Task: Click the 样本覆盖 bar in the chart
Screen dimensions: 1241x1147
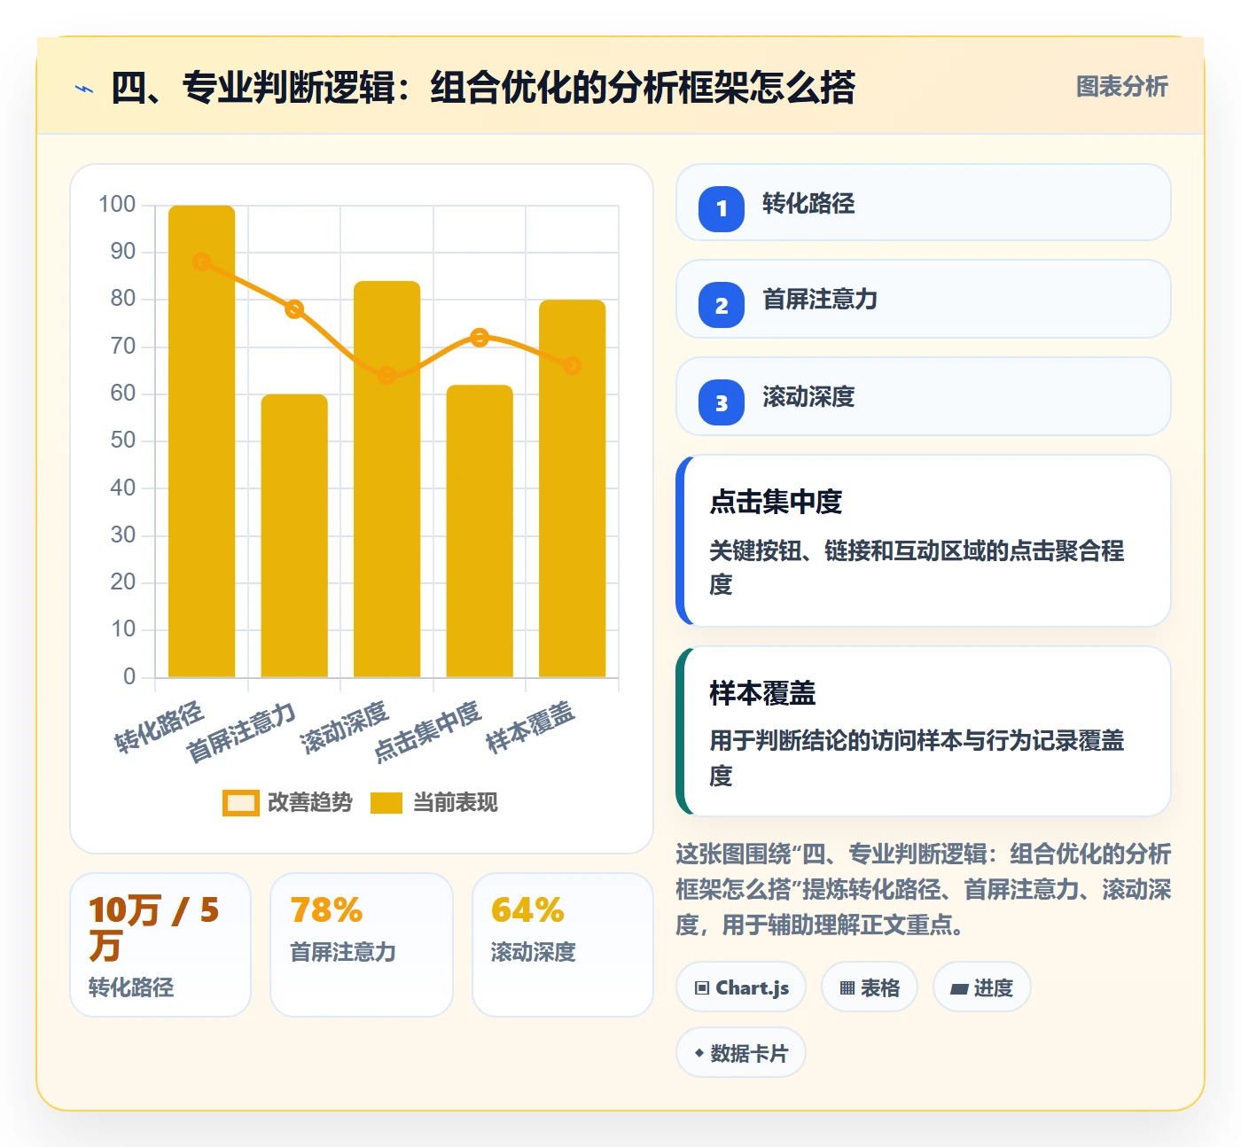Action: (573, 488)
